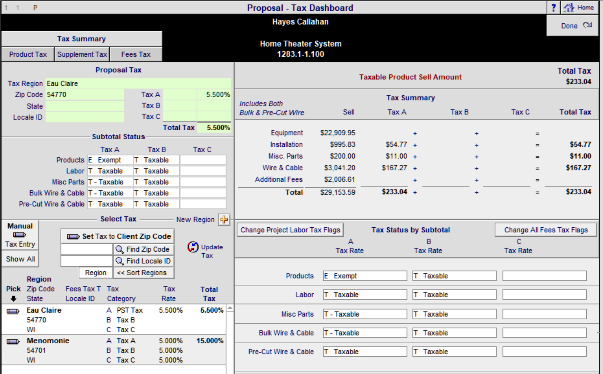Click the Tax A rate field 5.500%
Viewport: 603px width, 374px height.
214,95
